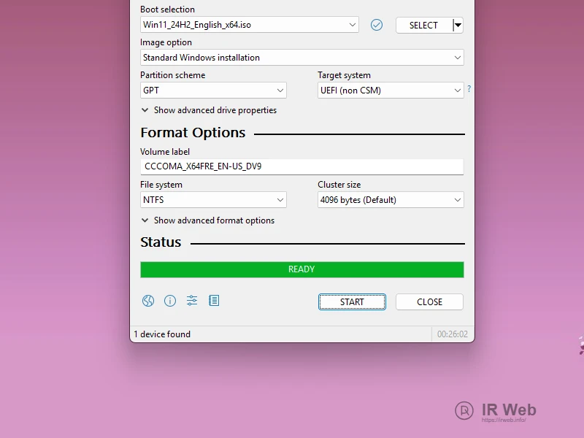
Task: Show the log icon
Action: pos(214,301)
